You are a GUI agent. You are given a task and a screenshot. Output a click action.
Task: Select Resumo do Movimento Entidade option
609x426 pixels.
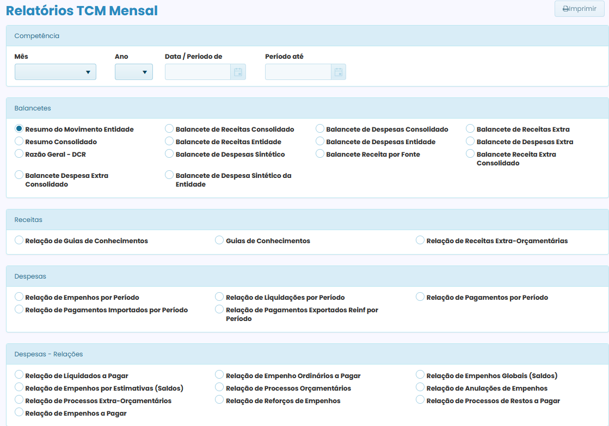[19, 129]
